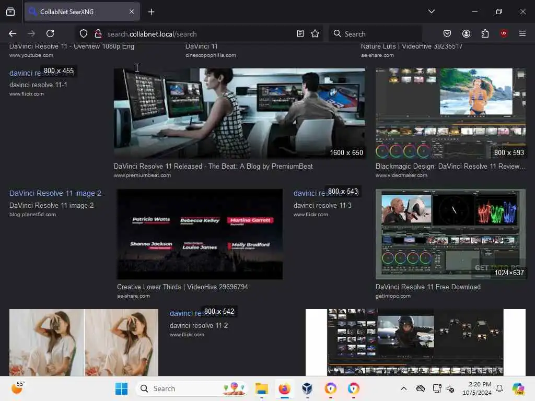Screen dimensions: 535x401
Task: Open the woman with camera photo thumbnail
Action: (84, 343)
